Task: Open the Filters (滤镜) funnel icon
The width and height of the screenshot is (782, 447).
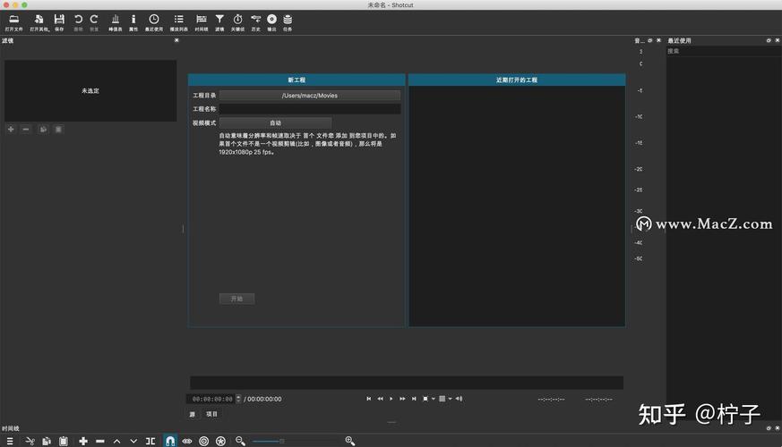Action: click(x=219, y=22)
